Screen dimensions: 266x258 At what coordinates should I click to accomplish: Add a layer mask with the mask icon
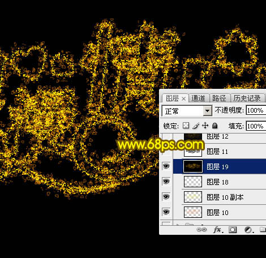(233, 230)
